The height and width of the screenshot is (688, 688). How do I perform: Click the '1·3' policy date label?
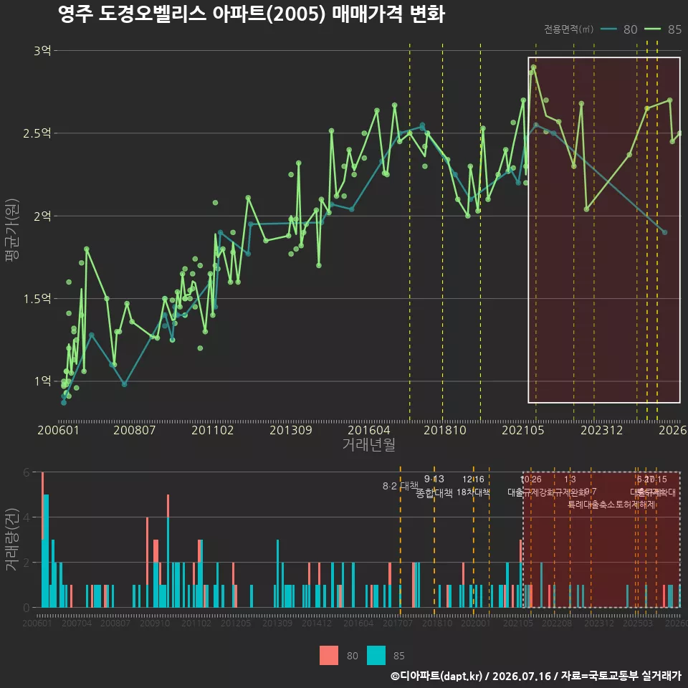coord(570,479)
